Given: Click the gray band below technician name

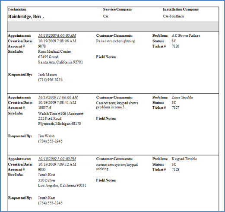Looking at the screenshot, I should [113, 26].
